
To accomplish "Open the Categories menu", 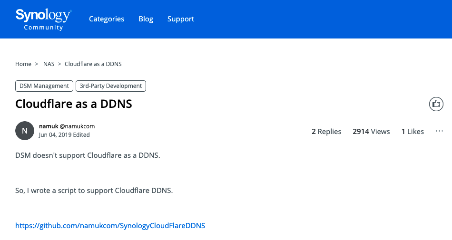I will pos(107,19).
